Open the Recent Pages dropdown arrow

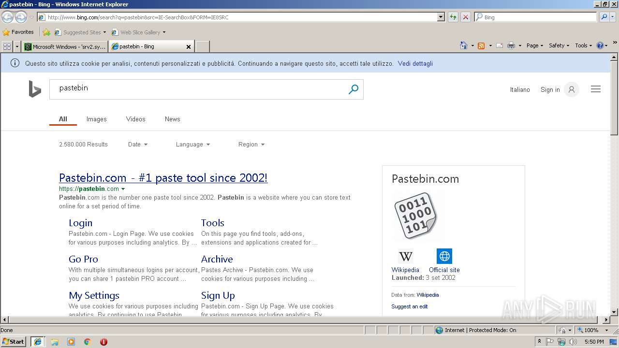point(31,17)
